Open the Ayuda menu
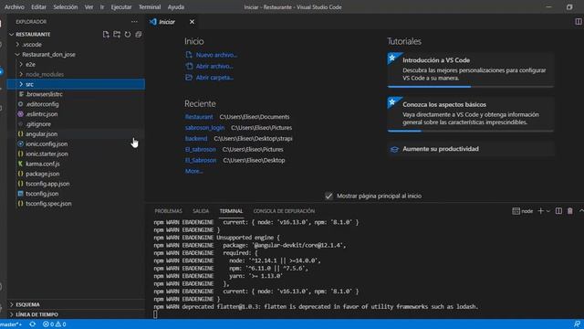This screenshot has height=329, width=584. pos(176,7)
